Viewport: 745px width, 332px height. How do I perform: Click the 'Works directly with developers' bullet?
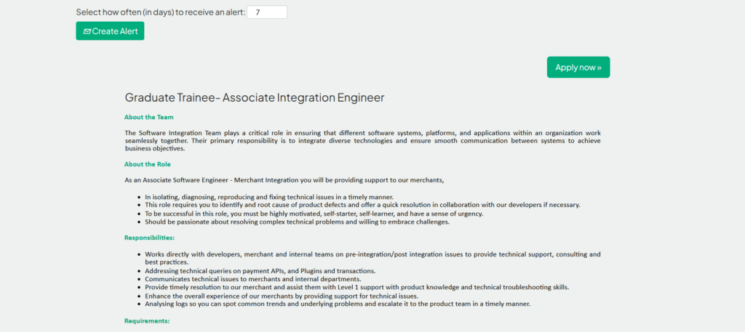[372, 254]
